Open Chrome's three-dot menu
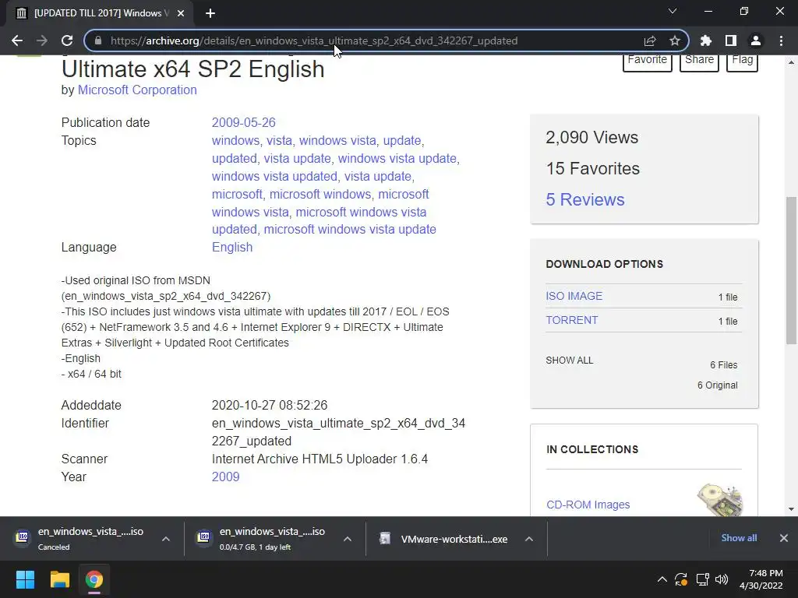 point(781,40)
